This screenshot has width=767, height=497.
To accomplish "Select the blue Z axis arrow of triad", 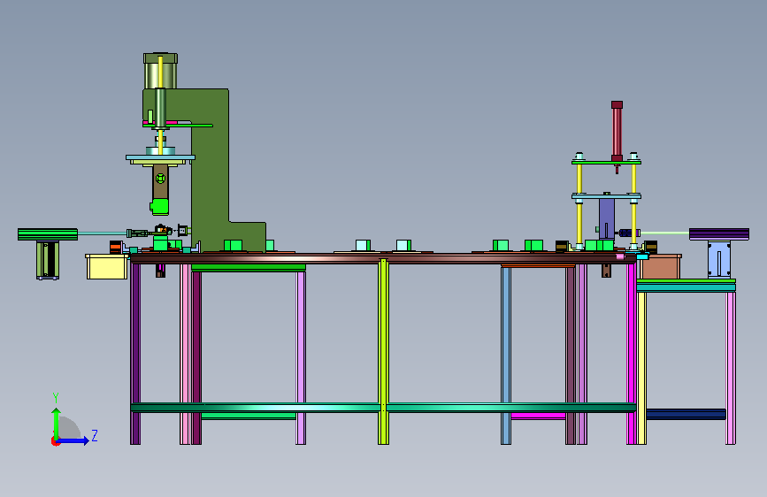I will click(x=73, y=440).
